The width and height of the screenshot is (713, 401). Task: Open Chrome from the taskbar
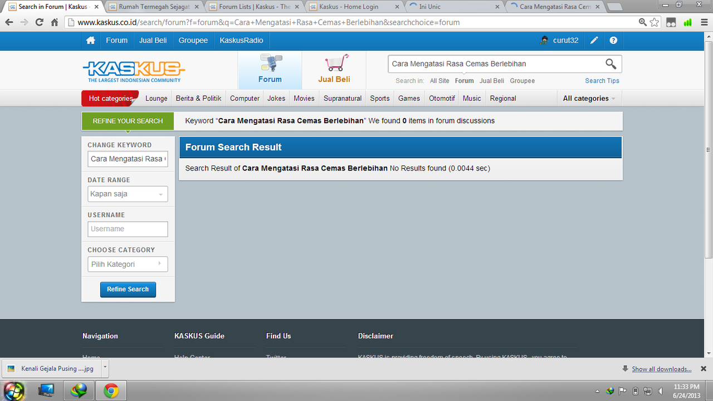click(111, 391)
